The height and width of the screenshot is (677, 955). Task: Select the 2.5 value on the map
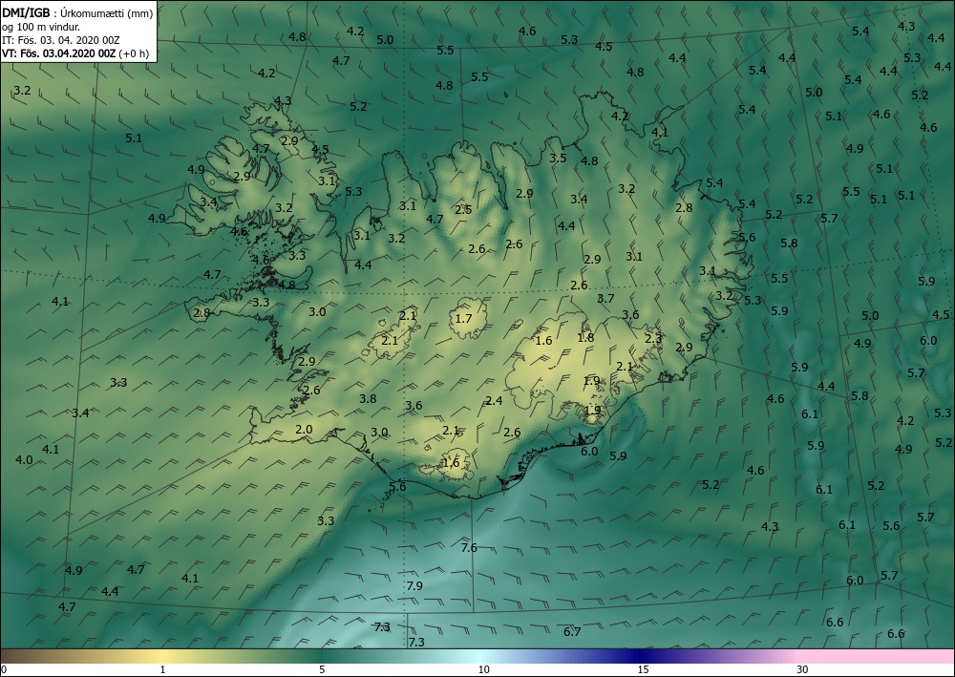[x=463, y=209]
